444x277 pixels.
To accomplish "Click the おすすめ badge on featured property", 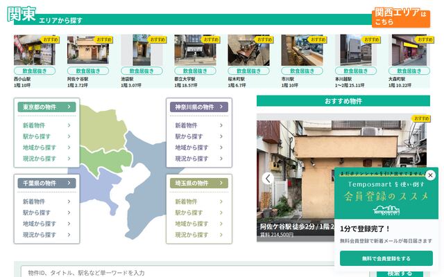I will tap(421, 118).
